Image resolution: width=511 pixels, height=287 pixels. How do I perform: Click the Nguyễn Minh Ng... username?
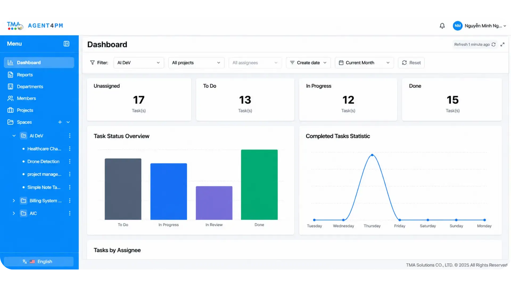tap(483, 26)
